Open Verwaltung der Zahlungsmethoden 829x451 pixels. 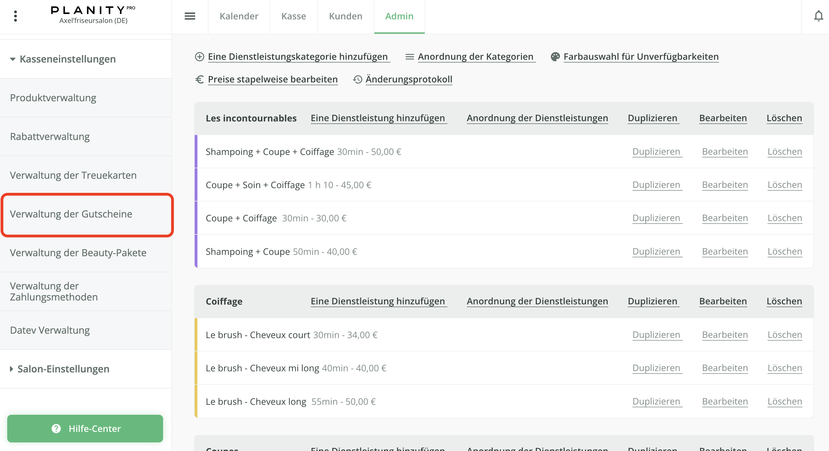86,291
